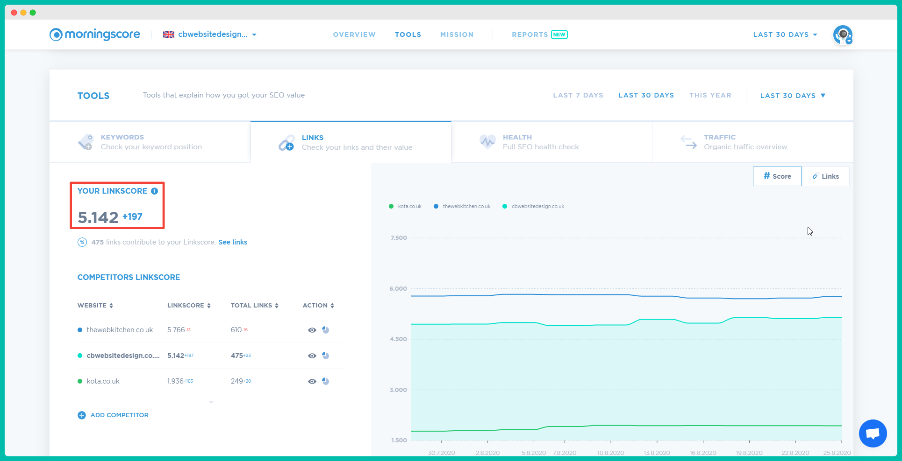Toggle visibility eye for kota.co.uk
The image size is (902, 461).
point(312,381)
